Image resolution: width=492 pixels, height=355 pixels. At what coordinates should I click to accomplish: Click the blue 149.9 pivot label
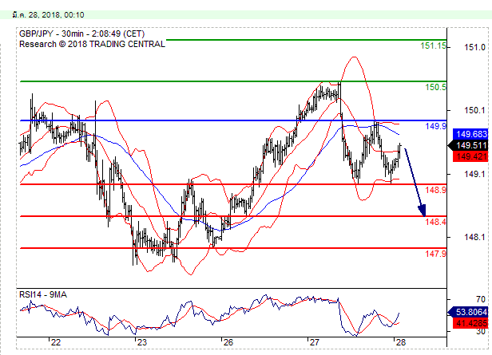(x=435, y=126)
